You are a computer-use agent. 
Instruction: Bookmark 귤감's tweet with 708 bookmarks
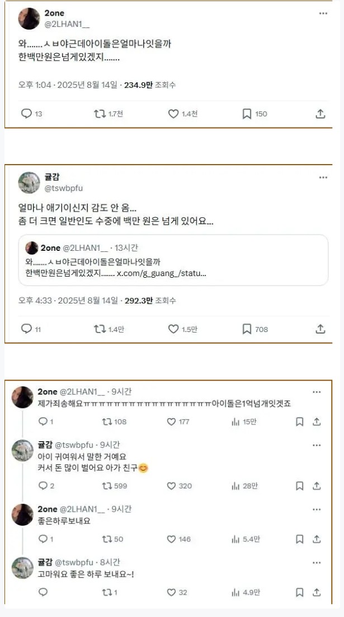(247, 329)
